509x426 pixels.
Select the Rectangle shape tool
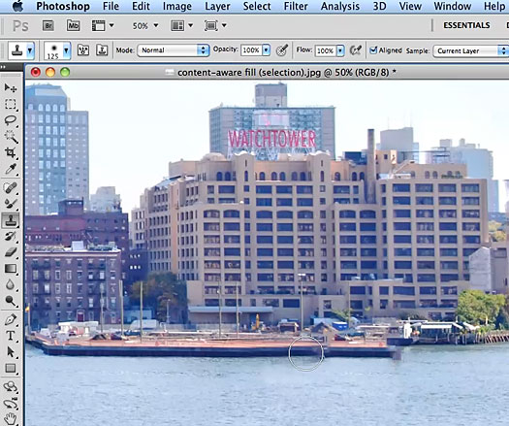(x=11, y=368)
